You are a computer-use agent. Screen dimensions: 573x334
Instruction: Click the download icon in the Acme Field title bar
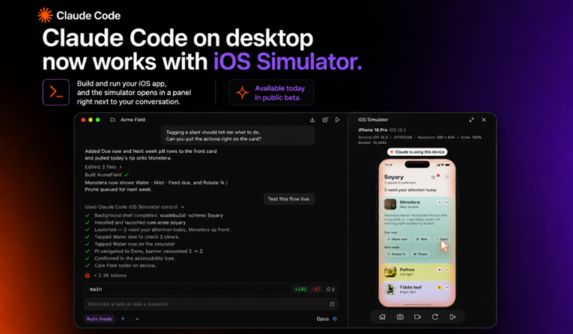tap(313, 120)
